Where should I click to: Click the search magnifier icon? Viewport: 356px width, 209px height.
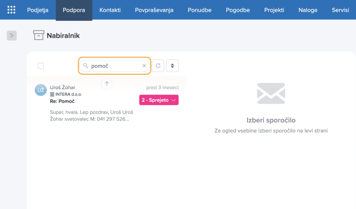[x=86, y=66]
